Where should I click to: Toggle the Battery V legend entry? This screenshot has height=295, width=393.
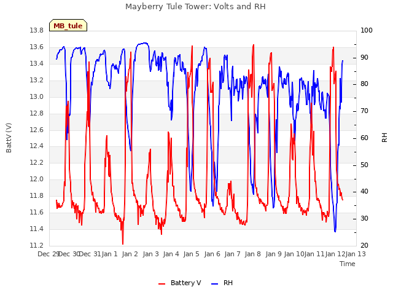point(180,283)
